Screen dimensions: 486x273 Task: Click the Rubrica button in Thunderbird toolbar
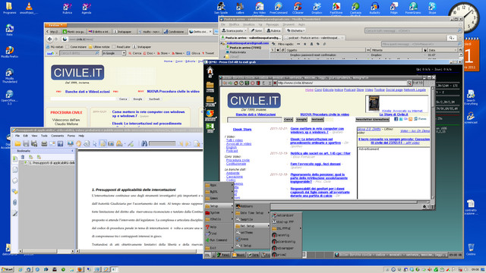(273, 30)
